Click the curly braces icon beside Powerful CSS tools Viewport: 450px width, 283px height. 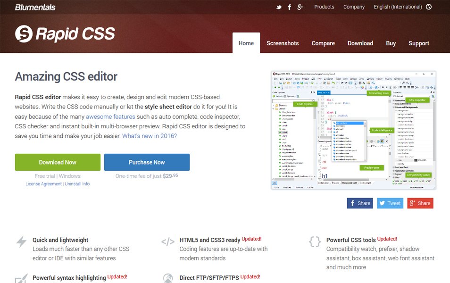(315, 241)
